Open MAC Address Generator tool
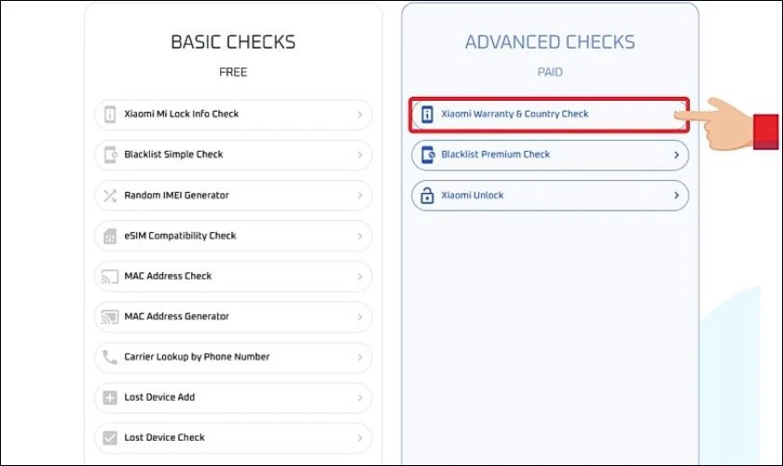783x466 pixels. click(x=176, y=317)
